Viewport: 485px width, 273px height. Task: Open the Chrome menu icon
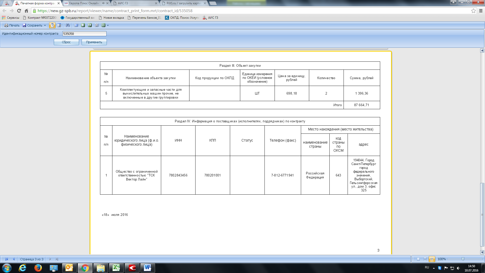click(x=481, y=11)
